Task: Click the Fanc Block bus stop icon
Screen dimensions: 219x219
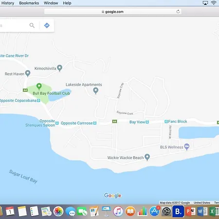Action: pyautogui.click(x=166, y=122)
